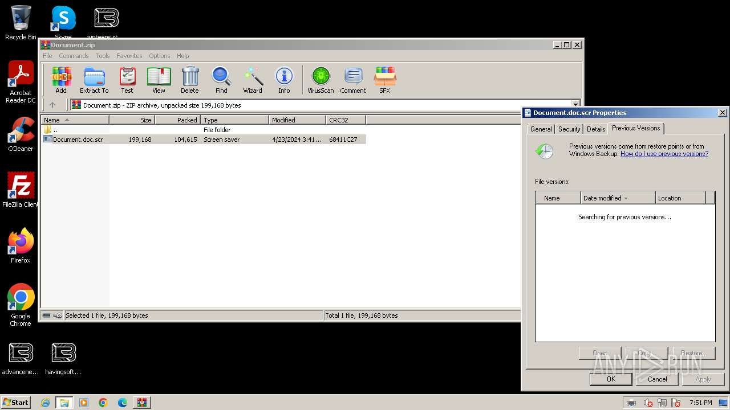Click the Extract To toolbar icon
730x410 pixels.
94,80
